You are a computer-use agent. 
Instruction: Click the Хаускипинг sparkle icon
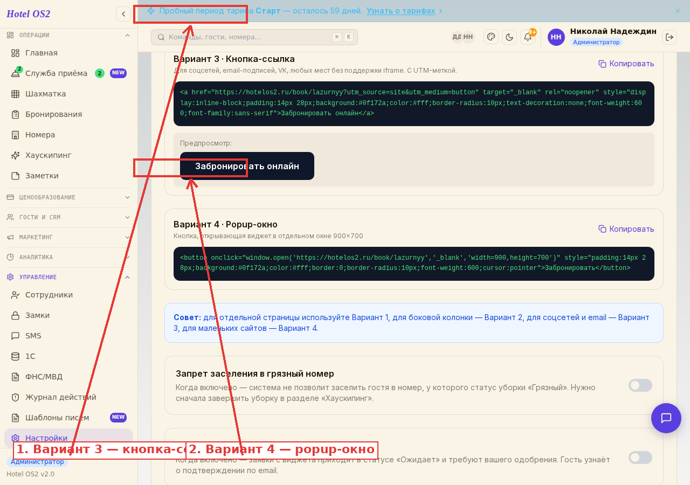click(x=15, y=155)
